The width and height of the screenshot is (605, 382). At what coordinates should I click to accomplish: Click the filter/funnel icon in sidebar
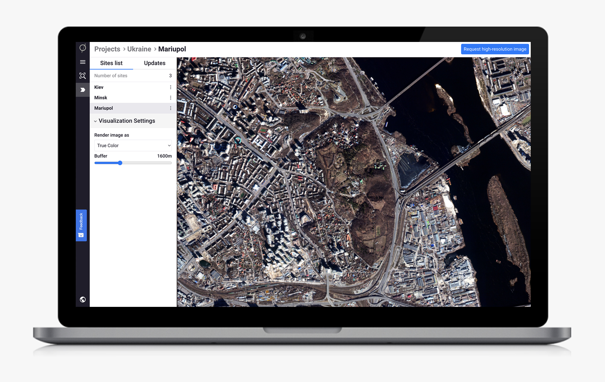(x=82, y=91)
